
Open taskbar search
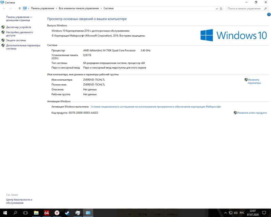coord(15,213)
